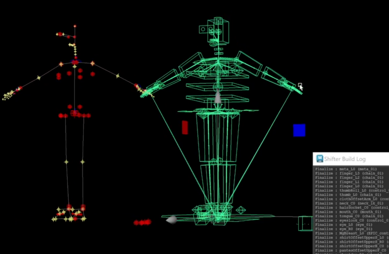The image size is (389, 254).
Task: Click the Finalize : mouth_C0 (mouth_01) log line
Action: [346, 212]
